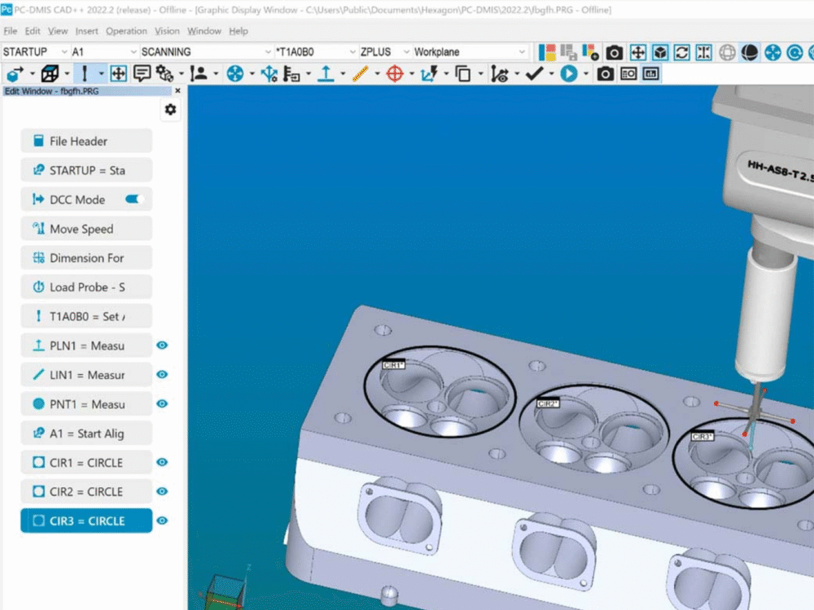This screenshot has width=814, height=610.
Task: Select the CIR3 = CIRCLE command
Action: [x=86, y=521]
